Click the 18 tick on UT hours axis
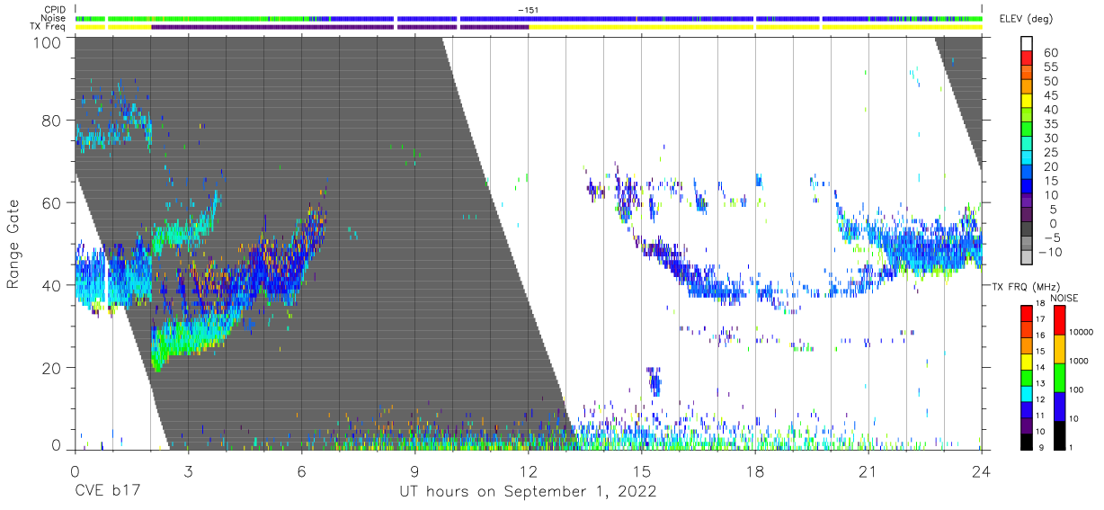The width and height of the screenshot is (1104, 510). [755, 470]
